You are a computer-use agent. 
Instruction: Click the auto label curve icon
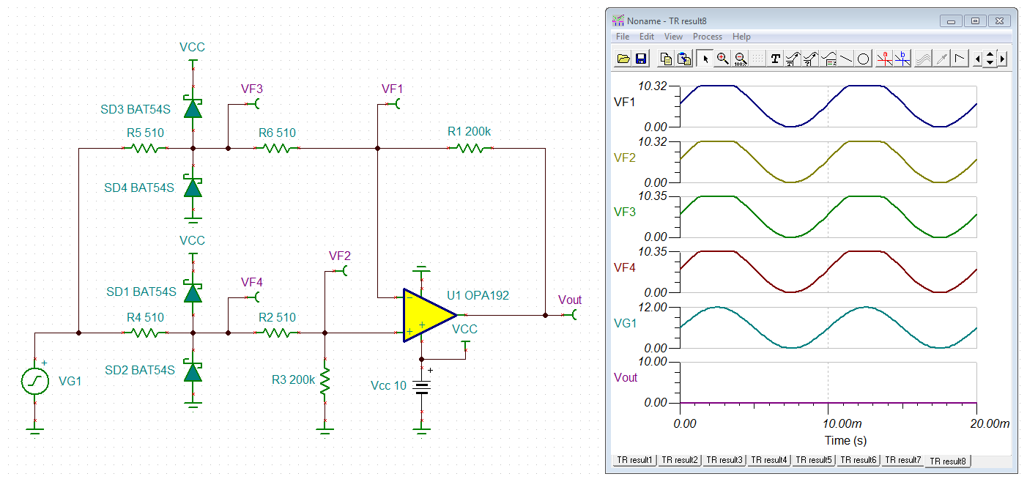point(793,59)
